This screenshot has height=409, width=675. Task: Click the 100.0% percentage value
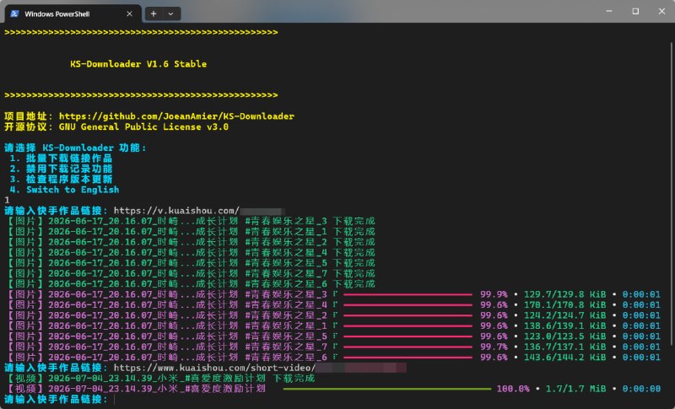pyautogui.click(x=513, y=389)
